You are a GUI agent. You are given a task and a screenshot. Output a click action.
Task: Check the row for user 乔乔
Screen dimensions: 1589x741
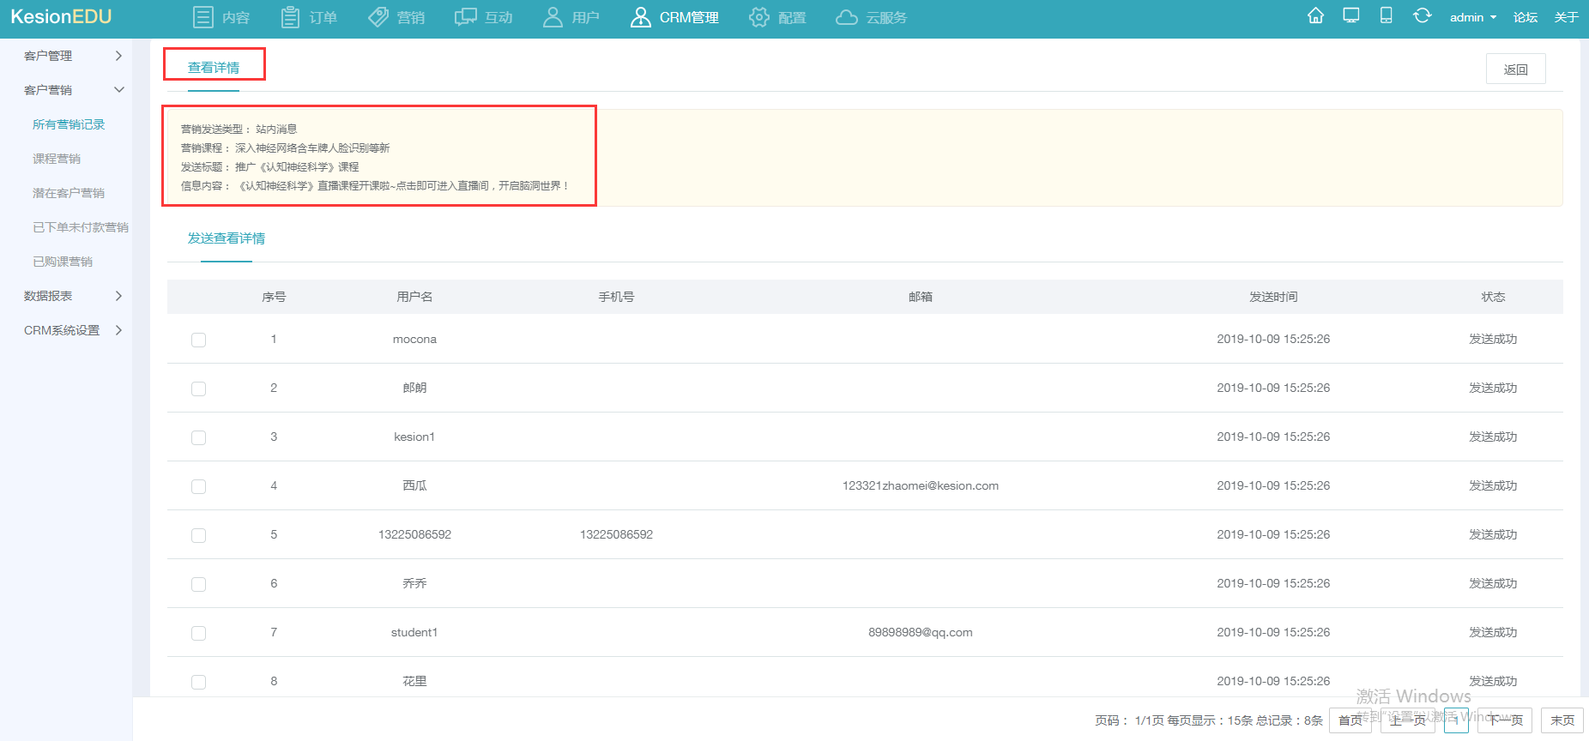[x=198, y=584]
